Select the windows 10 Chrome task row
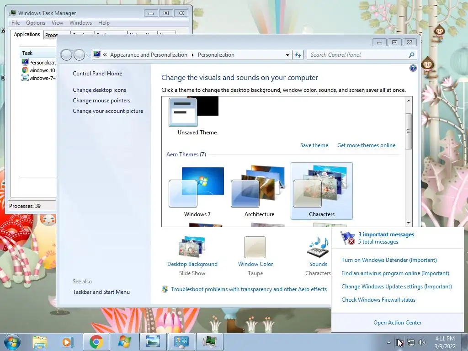Viewport: 468px width, 351px height. 38,70
